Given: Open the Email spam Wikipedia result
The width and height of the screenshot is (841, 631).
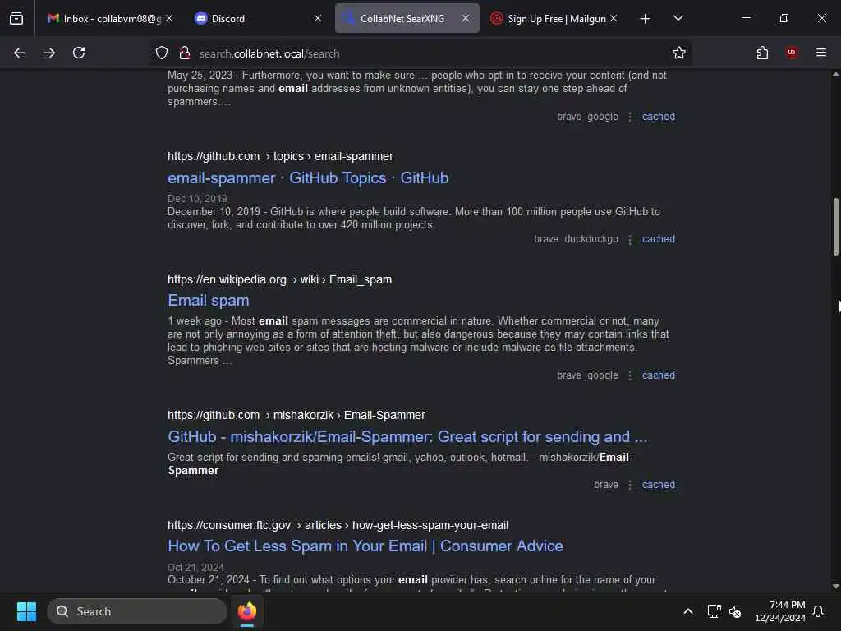Looking at the screenshot, I should point(209,301).
